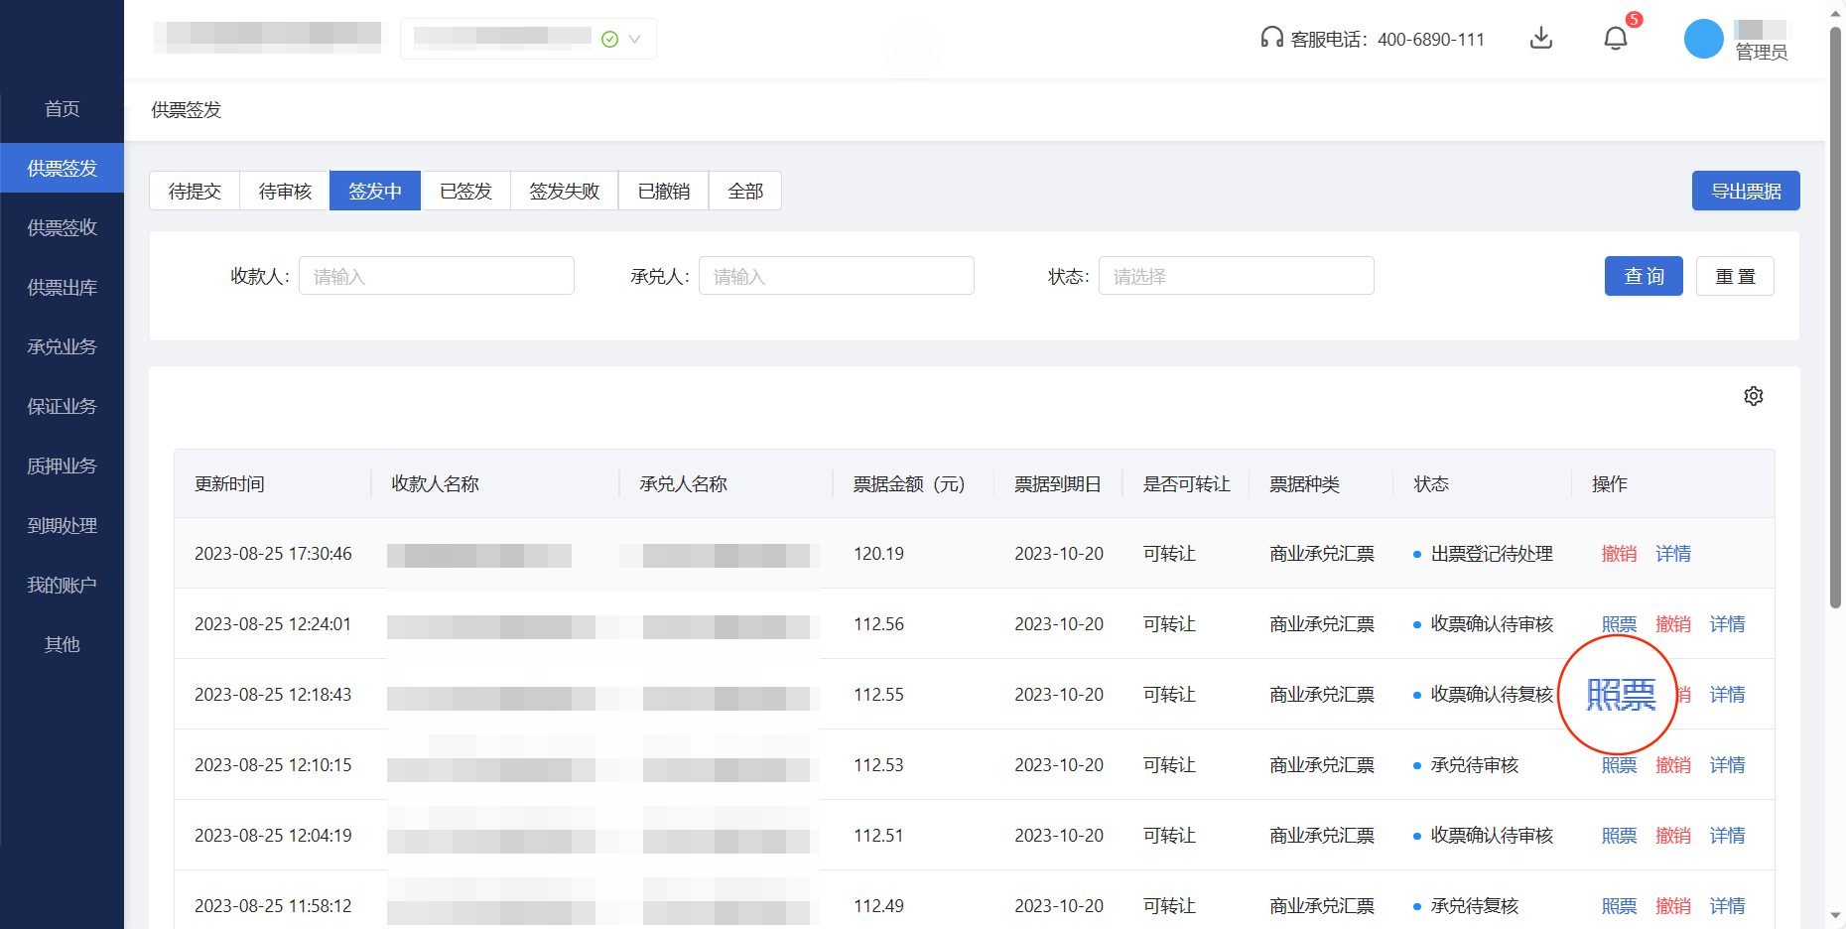1846x929 pixels.
Task: Open the notification bell with badge 5
Action: coord(1616,38)
